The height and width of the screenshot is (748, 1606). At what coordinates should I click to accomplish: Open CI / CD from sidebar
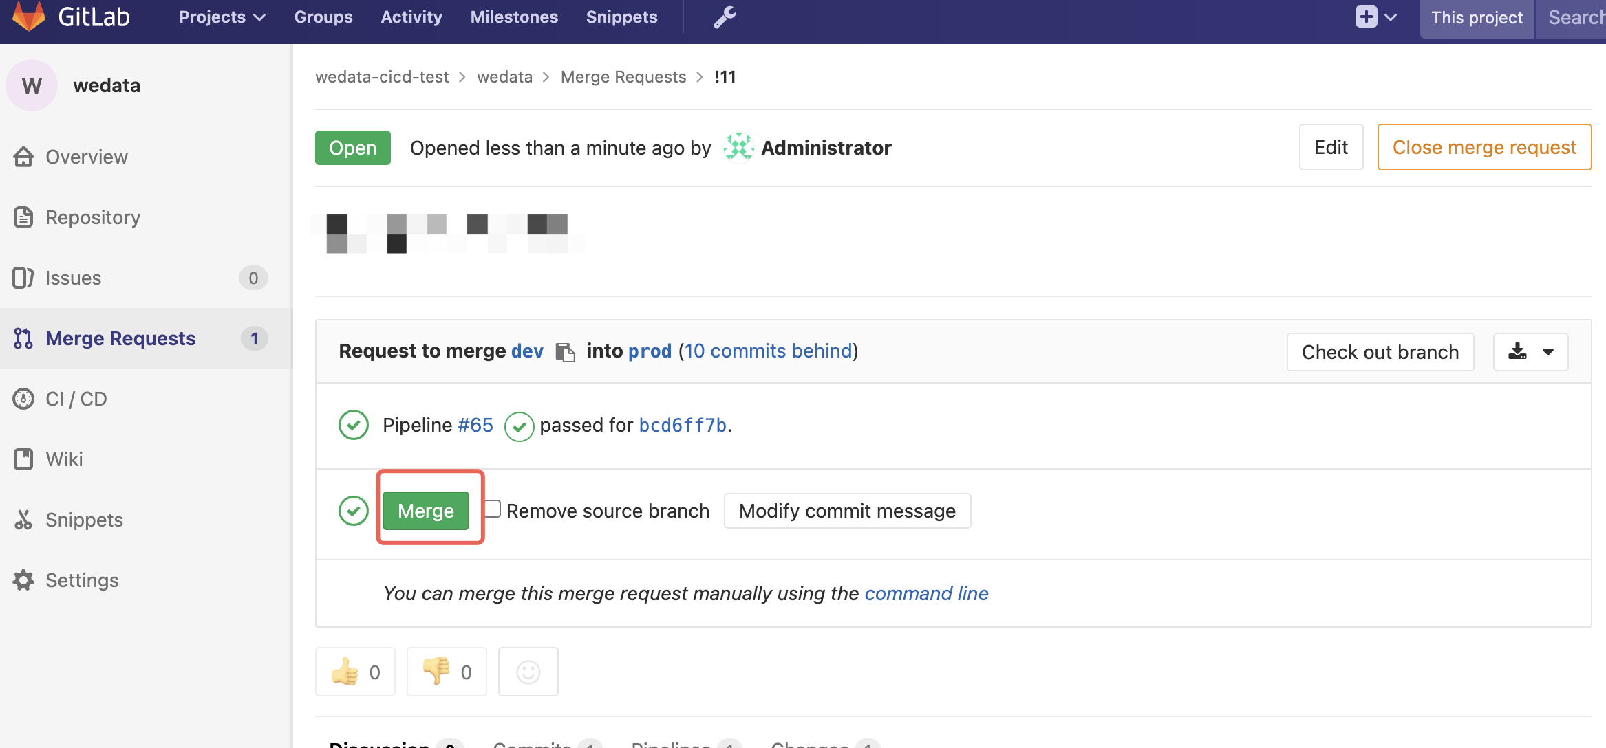point(76,399)
